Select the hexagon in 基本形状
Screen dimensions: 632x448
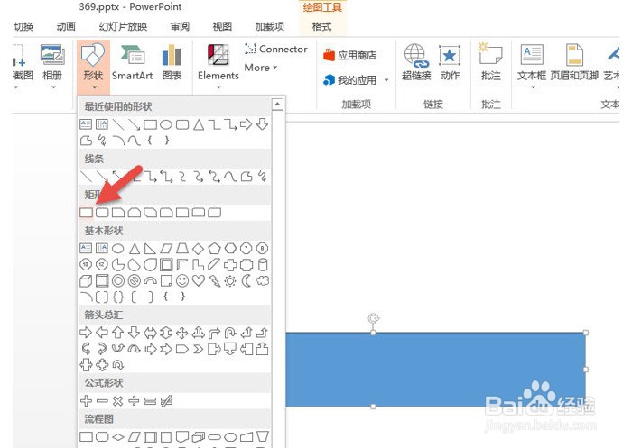230,249
